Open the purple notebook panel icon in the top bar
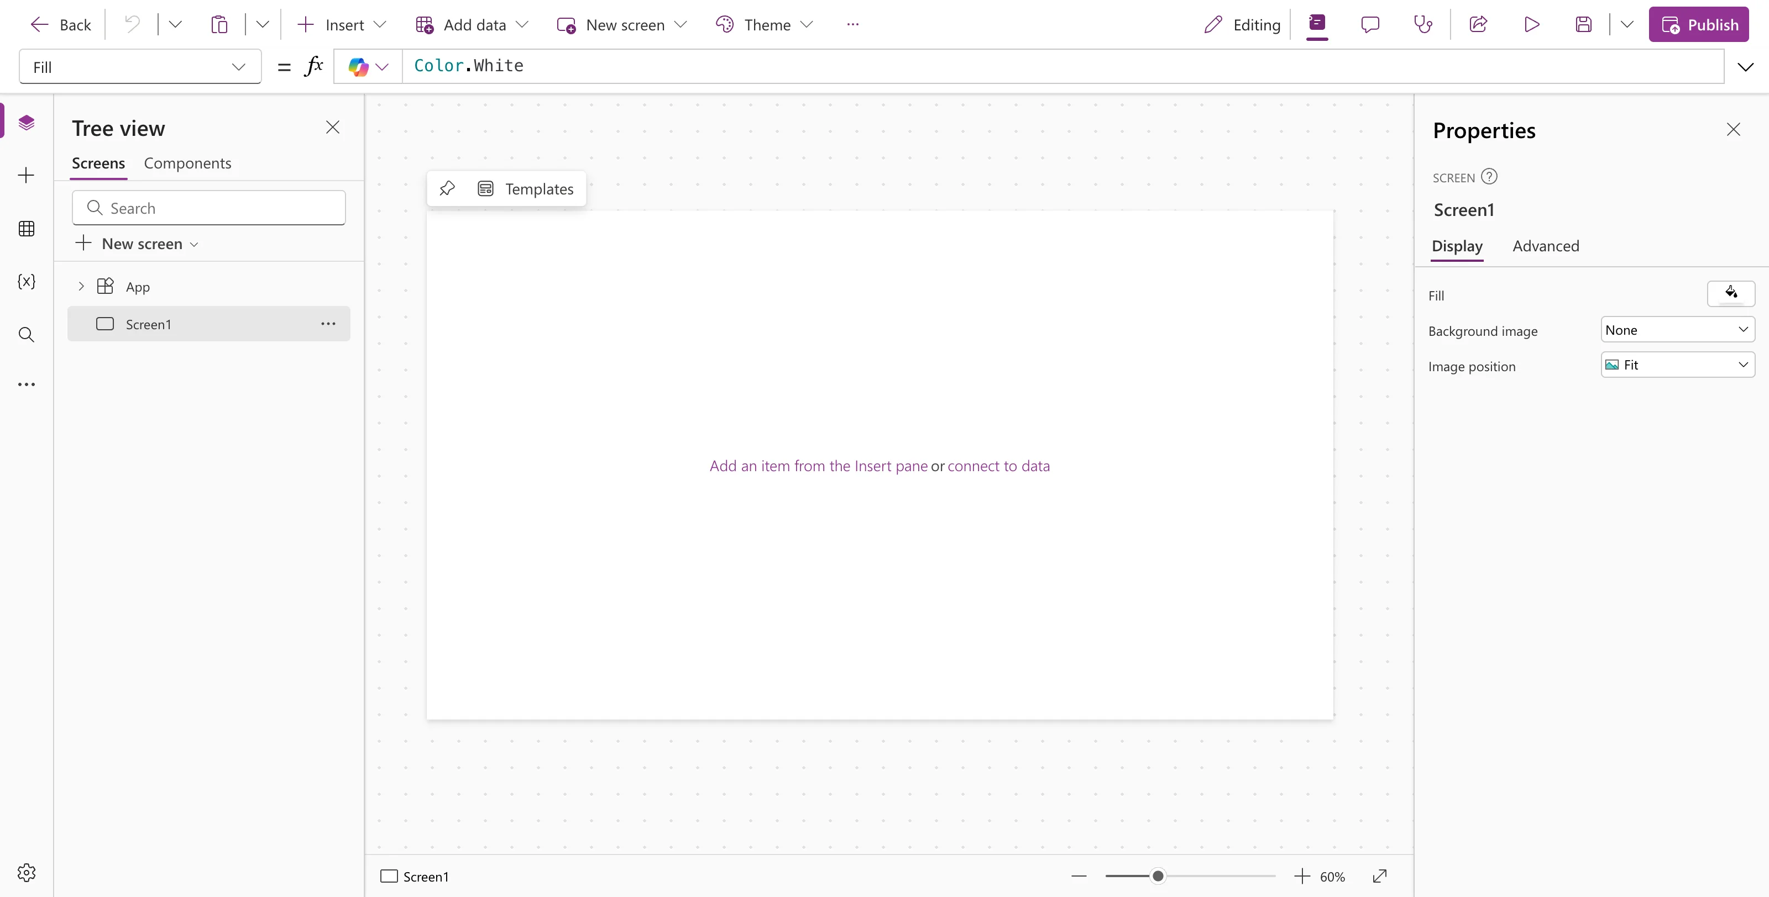Viewport: 1769px width, 897px height. (x=1316, y=23)
